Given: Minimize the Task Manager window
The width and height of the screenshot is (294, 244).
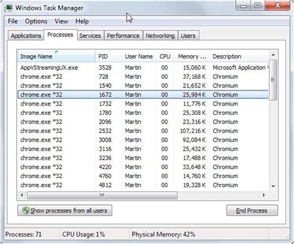Looking at the screenshot, I should [x=244, y=6].
